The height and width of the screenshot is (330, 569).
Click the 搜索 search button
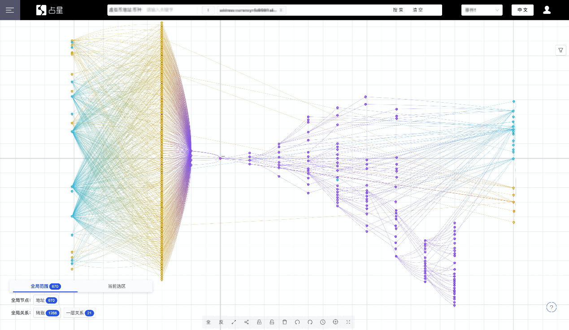click(x=398, y=10)
